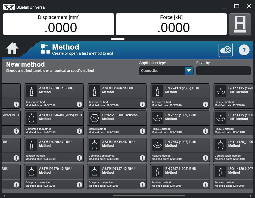This screenshot has height=198, width=255.
Task: Click the Displacement readout panel
Action: pyautogui.click(x=58, y=24)
